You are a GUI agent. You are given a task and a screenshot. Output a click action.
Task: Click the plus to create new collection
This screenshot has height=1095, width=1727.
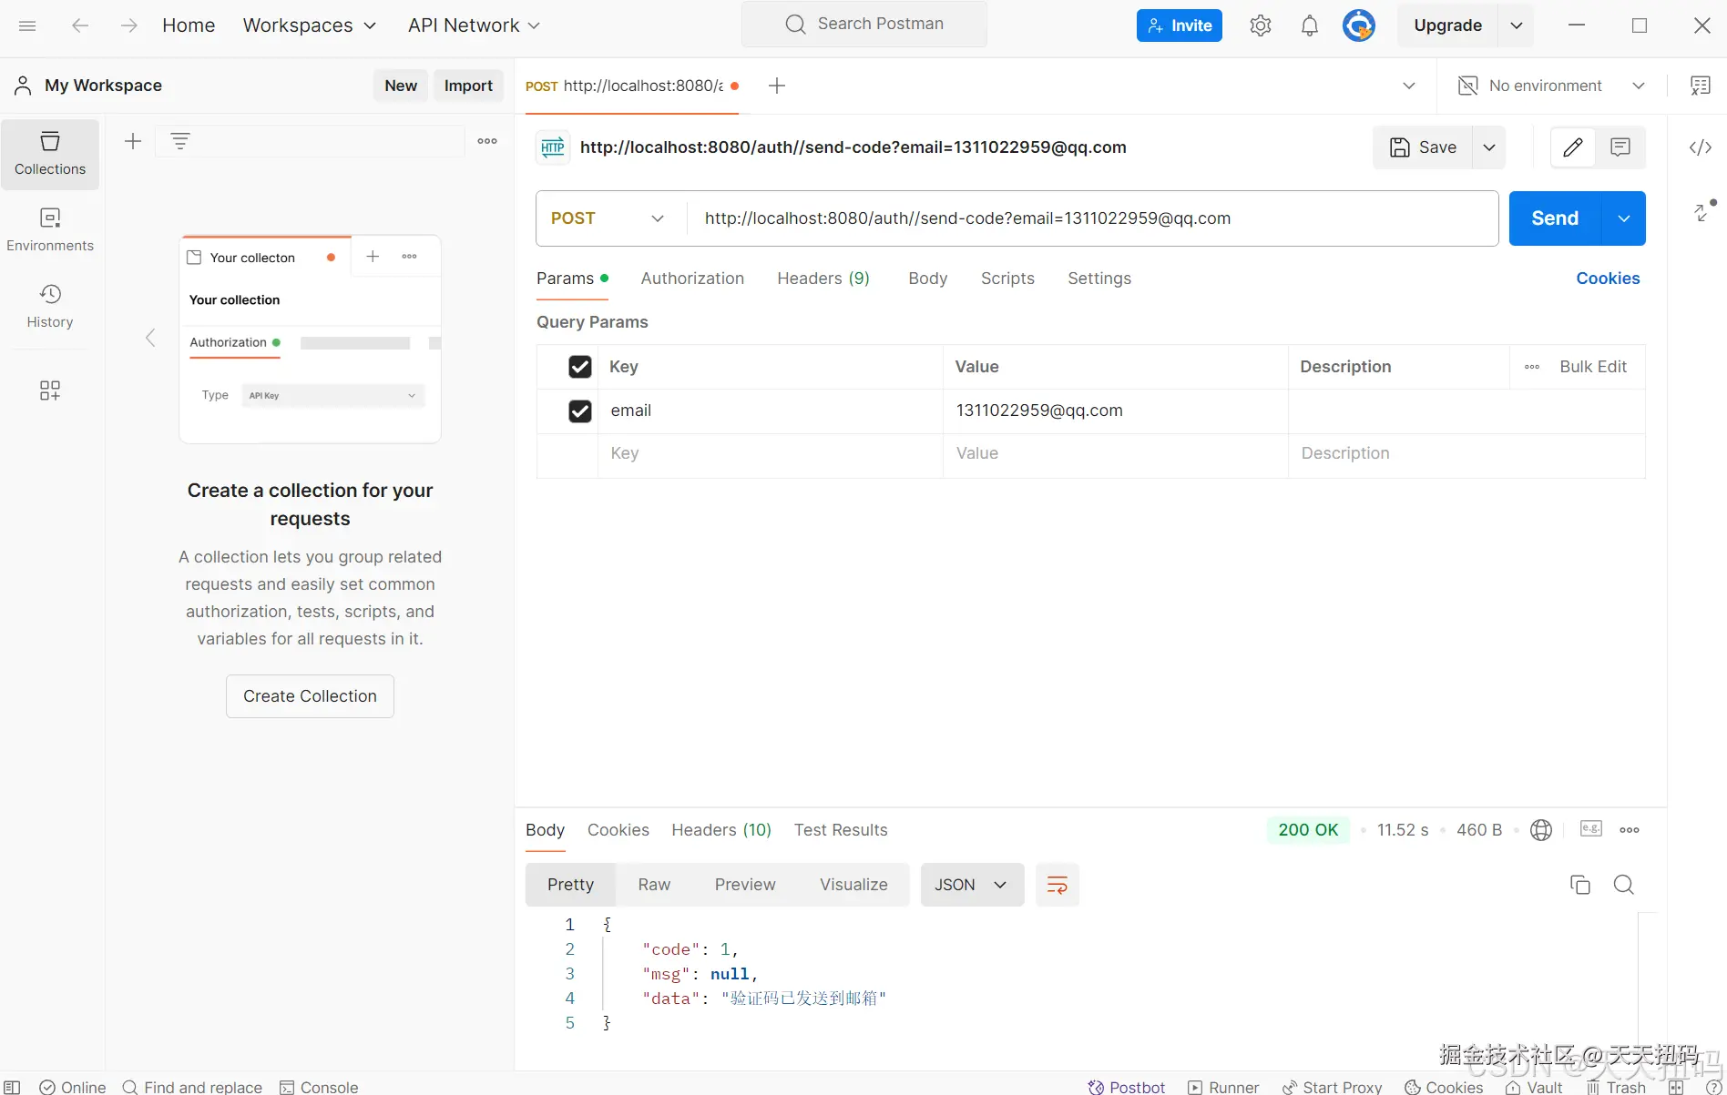click(133, 141)
